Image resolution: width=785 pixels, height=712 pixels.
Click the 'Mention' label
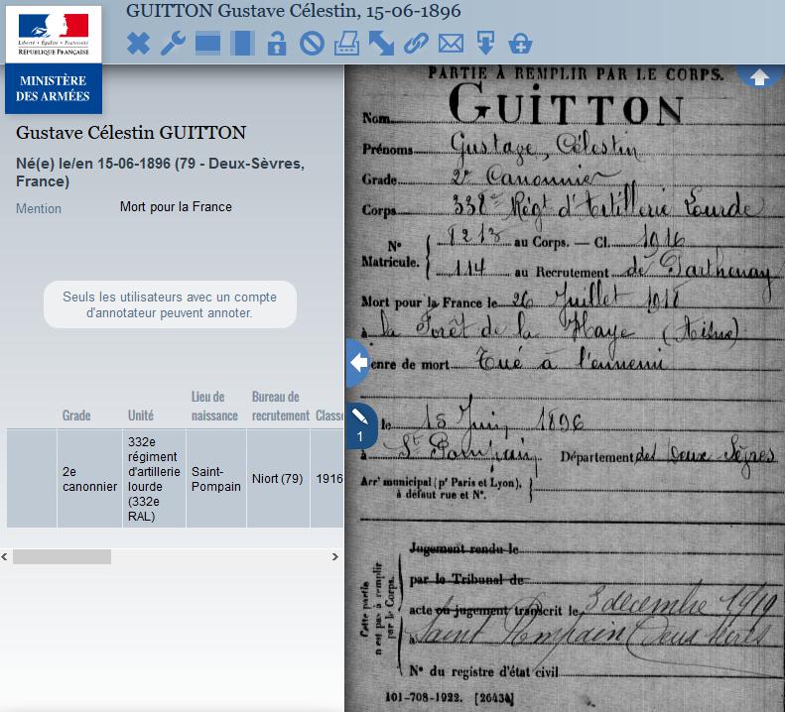[39, 208]
